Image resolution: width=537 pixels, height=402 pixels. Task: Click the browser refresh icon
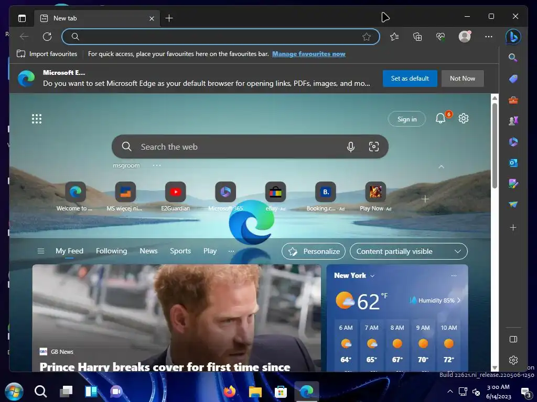coord(47,37)
